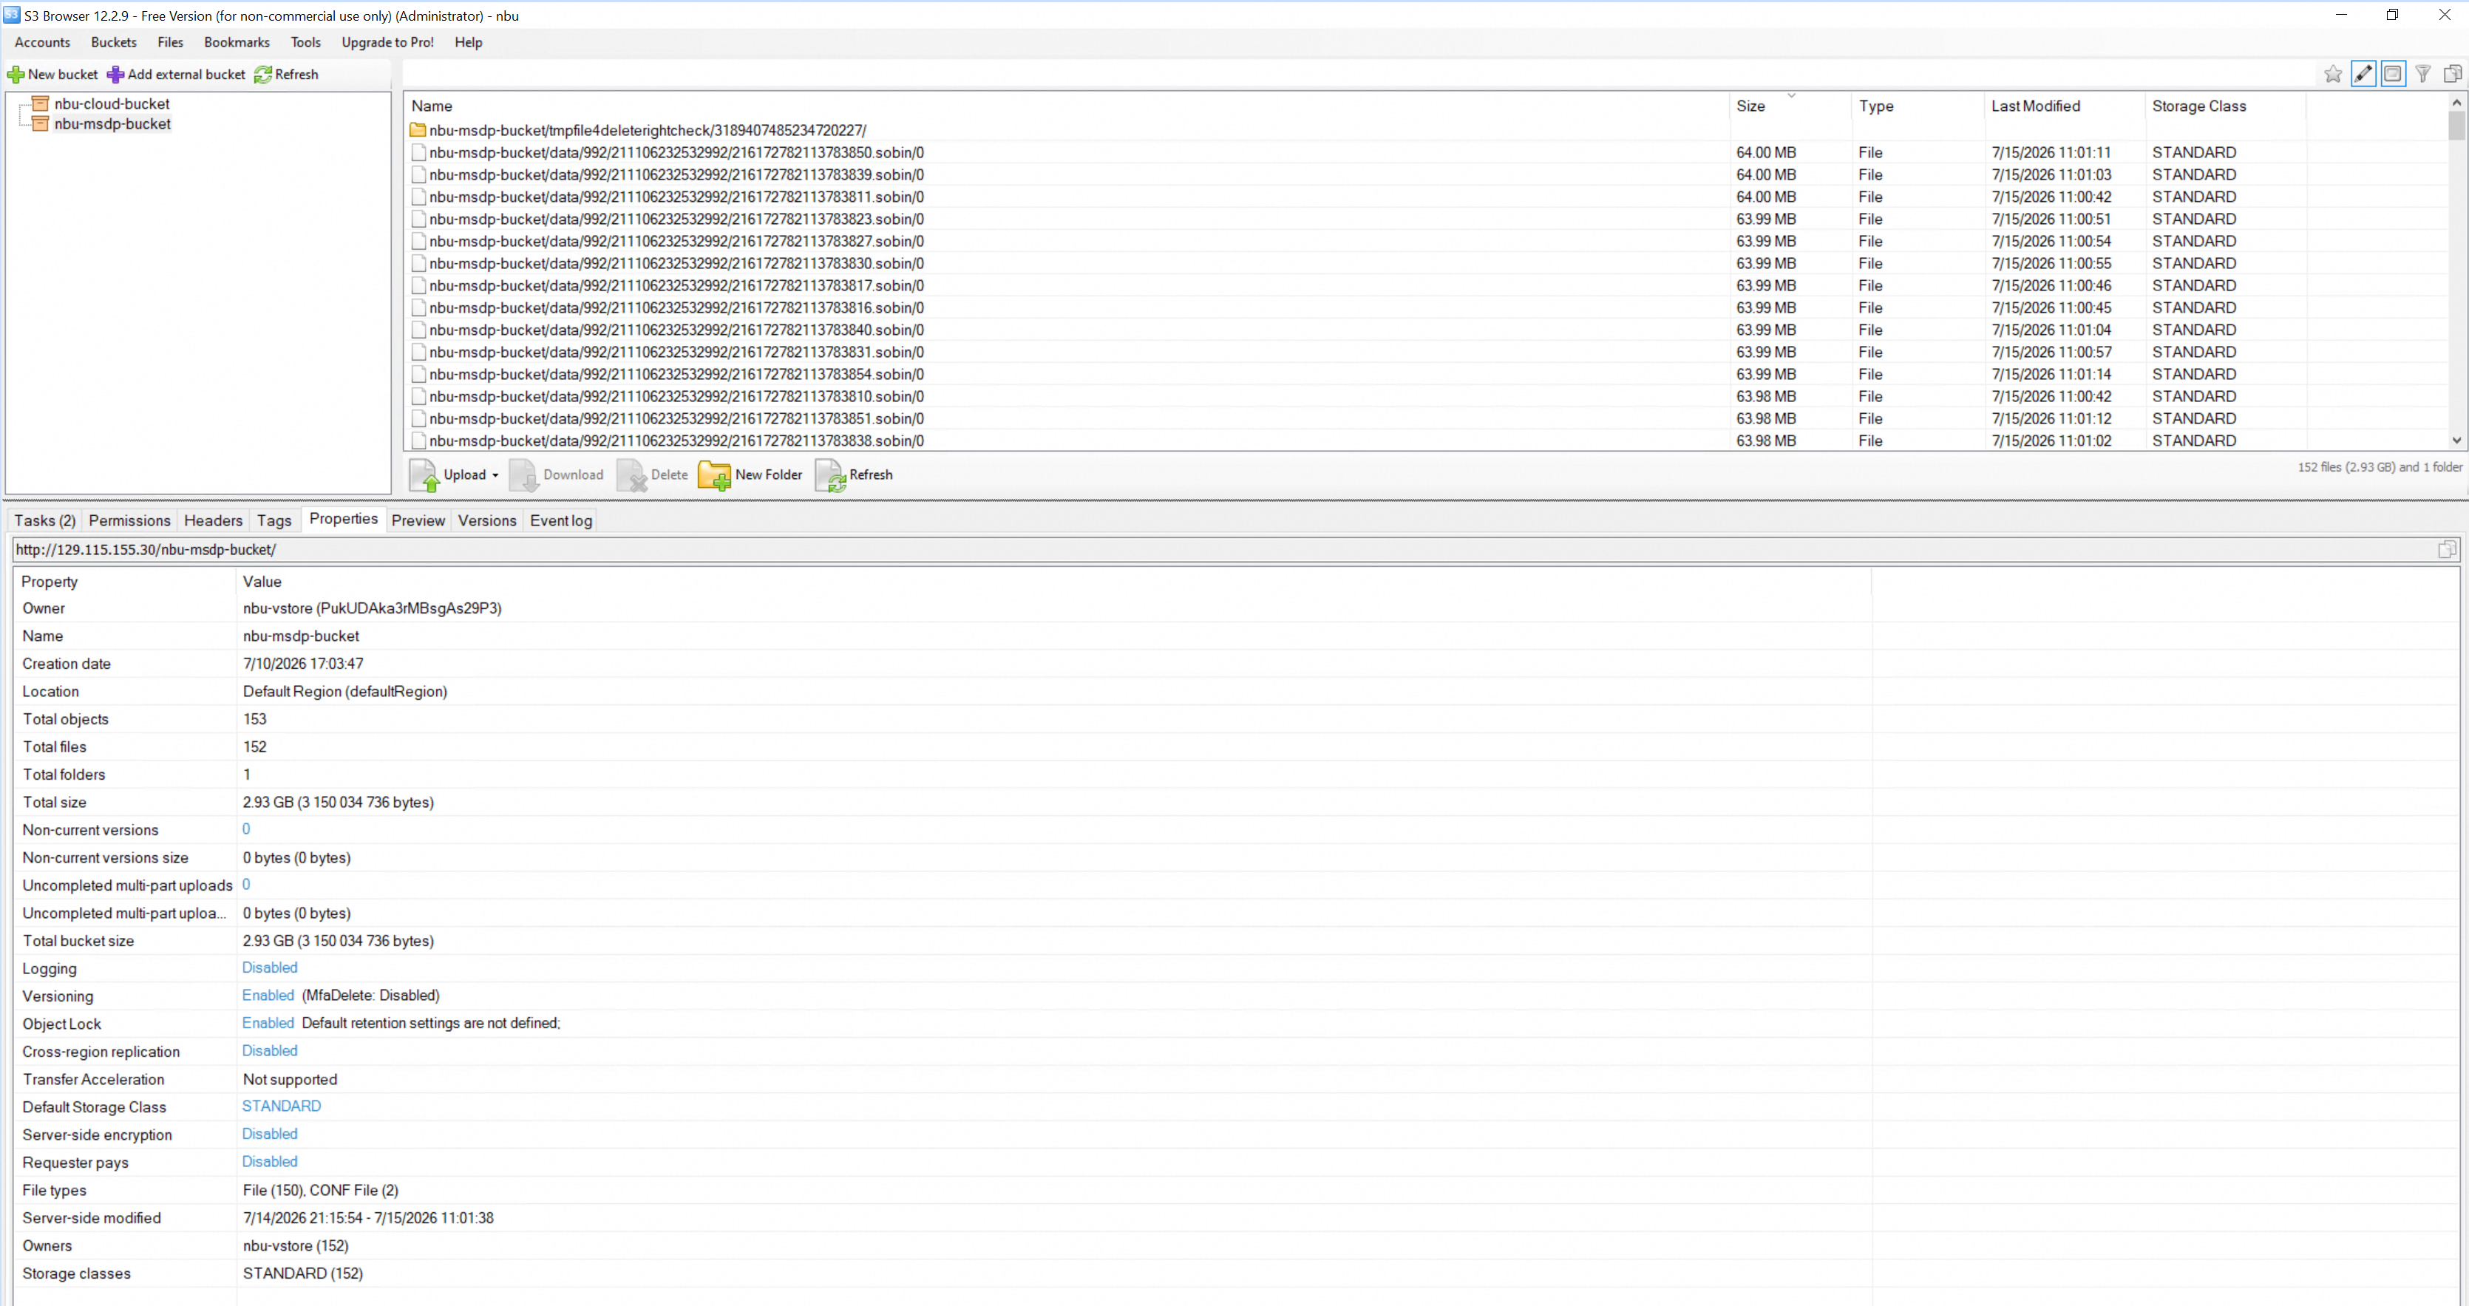The height and width of the screenshot is (1306, 2469).
Task: Open the Bookmarks menu
Action: [237, 42]
